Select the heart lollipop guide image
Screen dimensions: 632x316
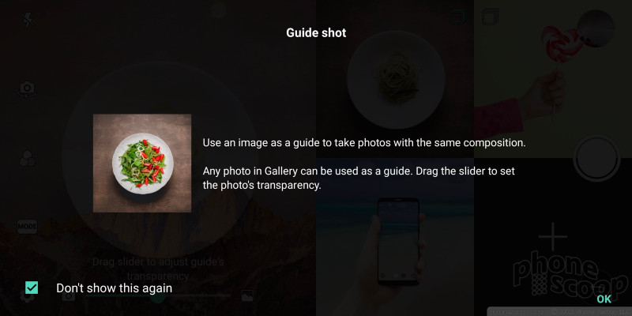point(553,79)
